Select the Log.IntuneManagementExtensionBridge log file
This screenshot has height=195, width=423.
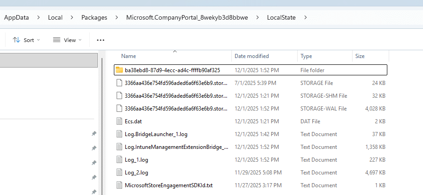coord(176,147)
